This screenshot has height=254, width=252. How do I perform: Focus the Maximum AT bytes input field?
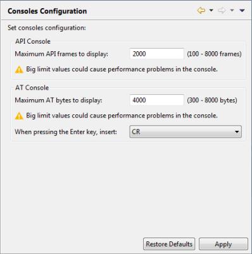click(157, 100)
